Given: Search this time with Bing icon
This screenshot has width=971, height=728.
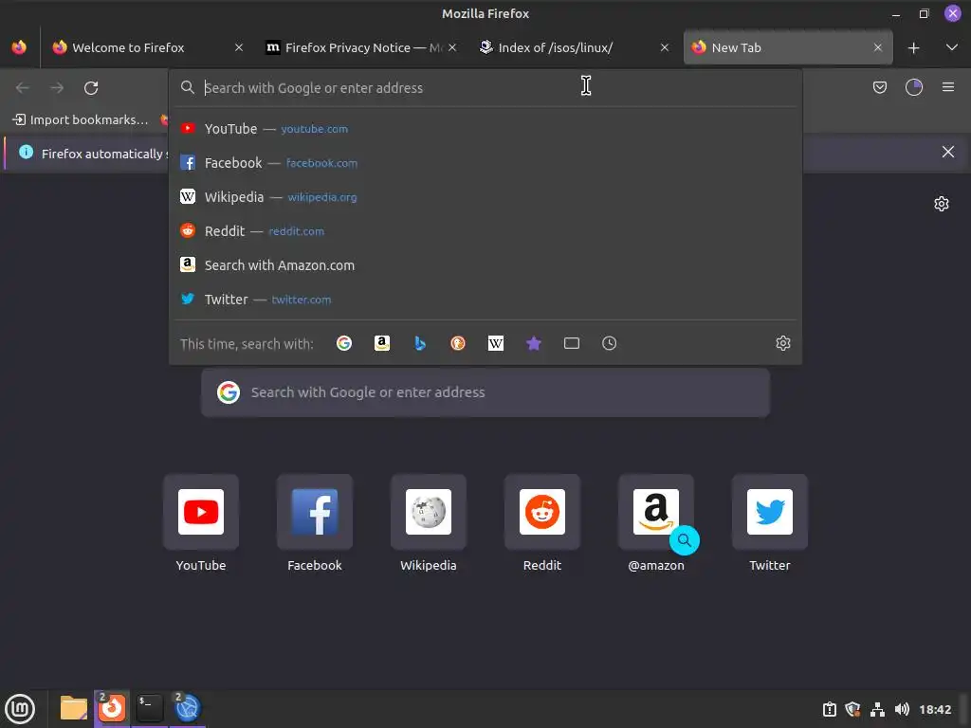Looking at the screenshot, I should (420, 343).
